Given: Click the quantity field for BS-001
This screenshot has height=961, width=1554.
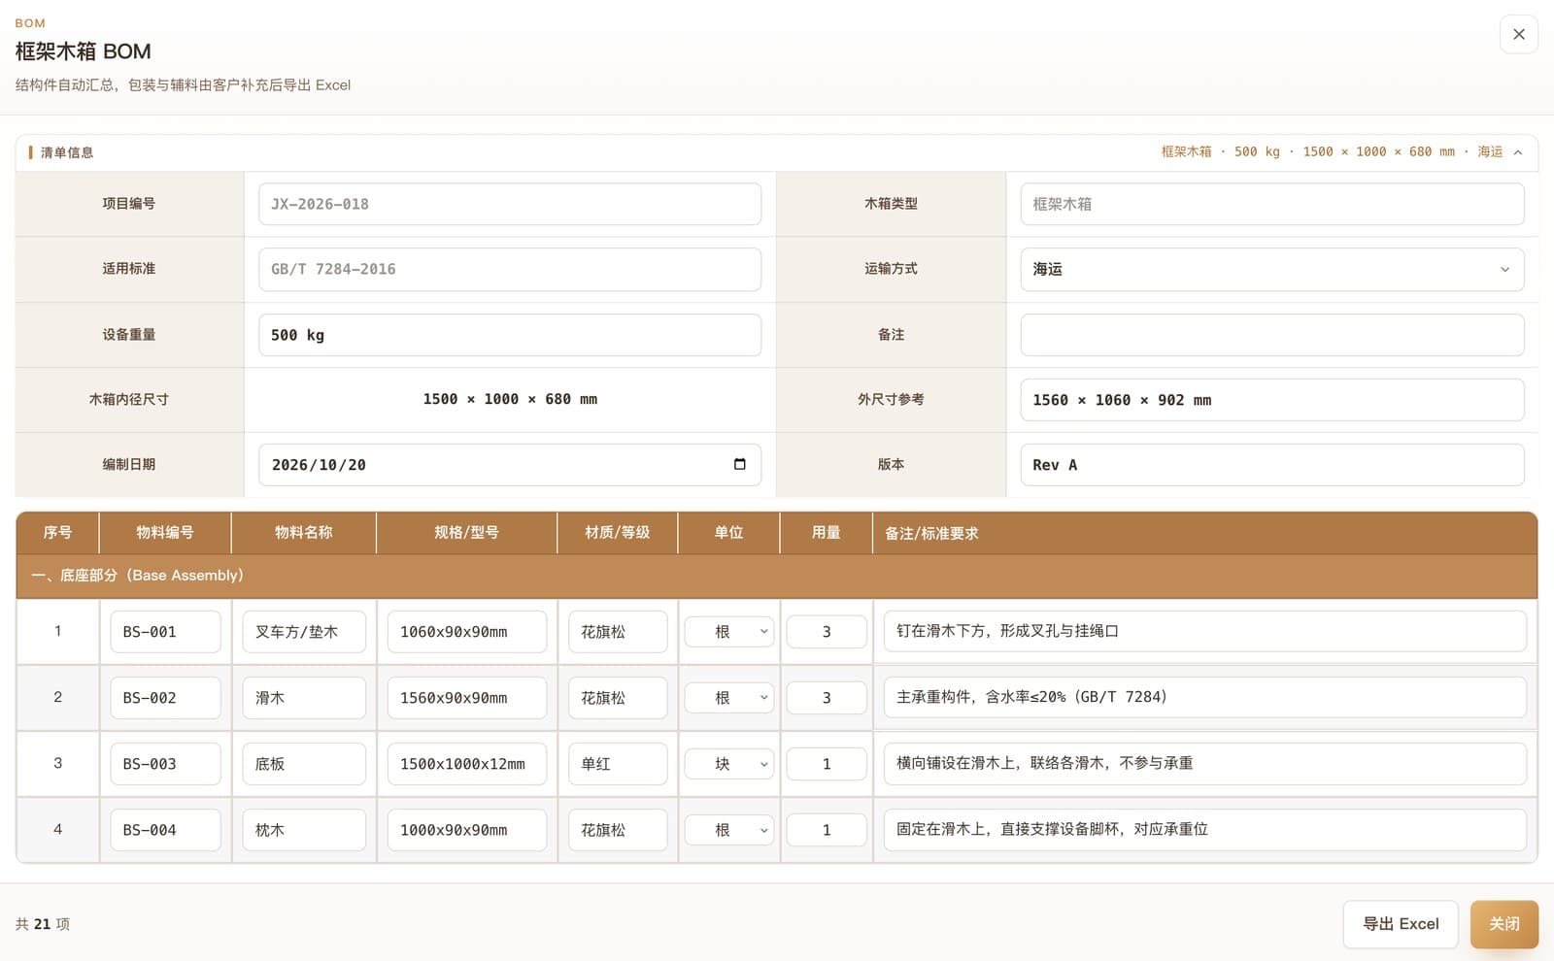Looking at the screenshot, I should point(827,632).
